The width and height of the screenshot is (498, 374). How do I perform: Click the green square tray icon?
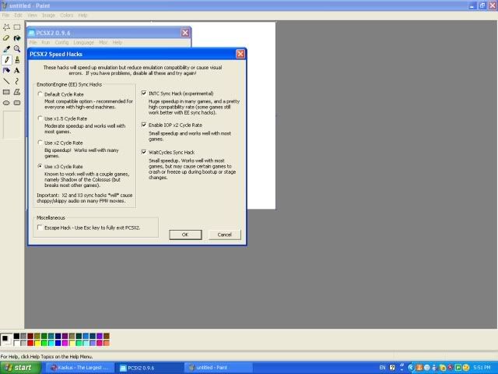(x=458, y=368)
